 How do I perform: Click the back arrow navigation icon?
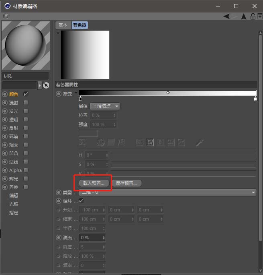tap(226, 17)
